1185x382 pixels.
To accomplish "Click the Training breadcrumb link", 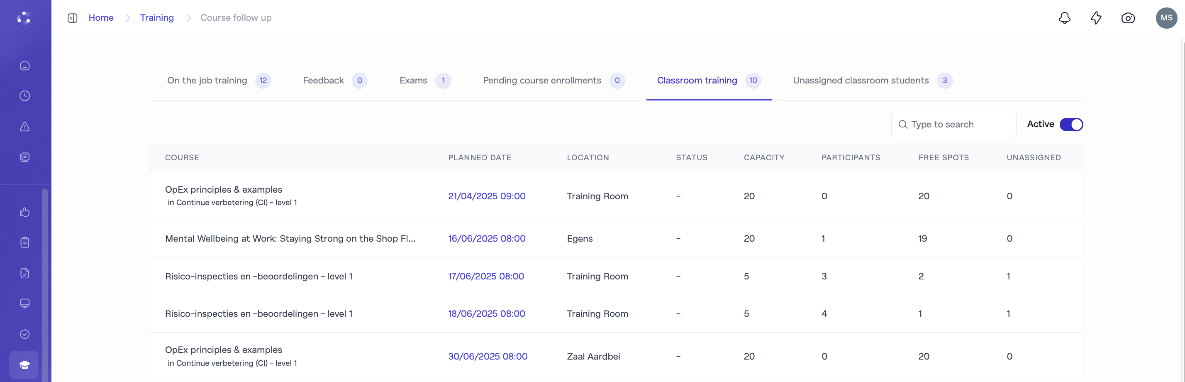I will click(156, 18).
